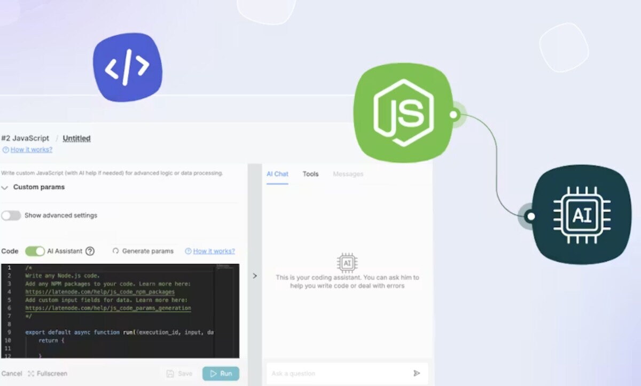Open the Tools tab
The width and height of the screenshot is (641, 386).
click(310, 174)
